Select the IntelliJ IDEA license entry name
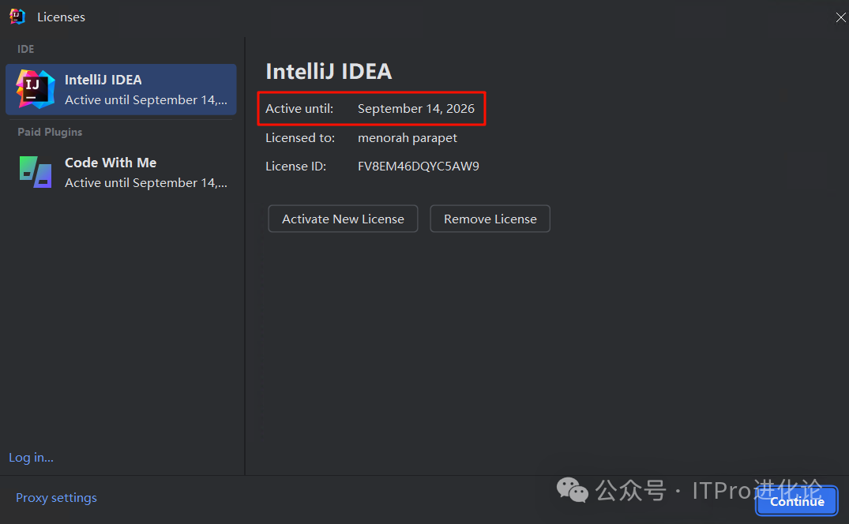 [x=103, y=80]
